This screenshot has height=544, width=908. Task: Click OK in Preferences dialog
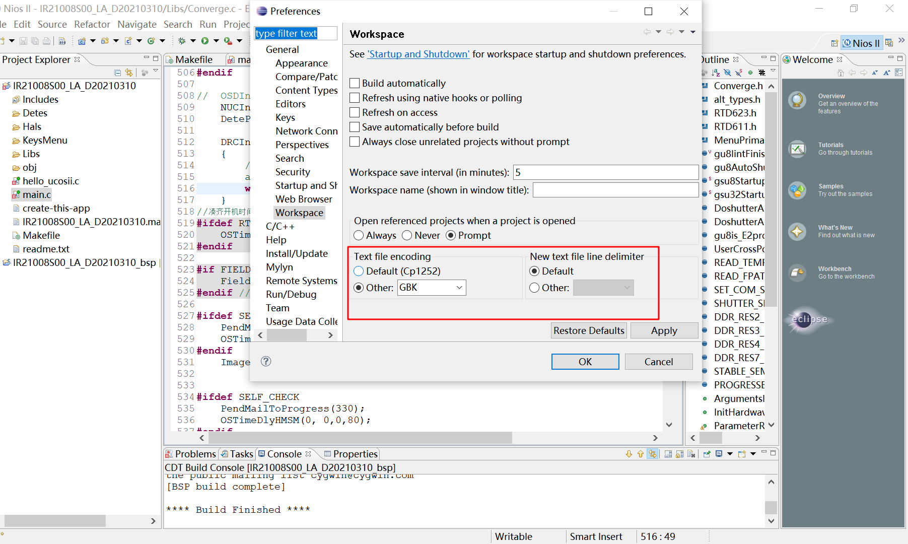[585, 362]
